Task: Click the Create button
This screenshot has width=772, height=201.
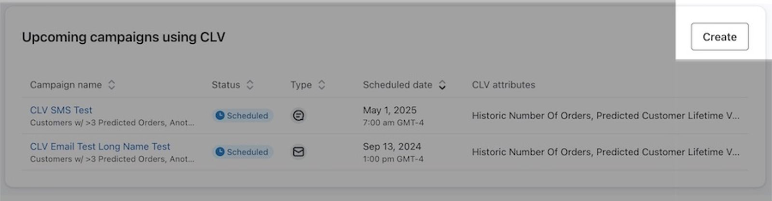Action: pyautogui.click(x=719, y=37)
